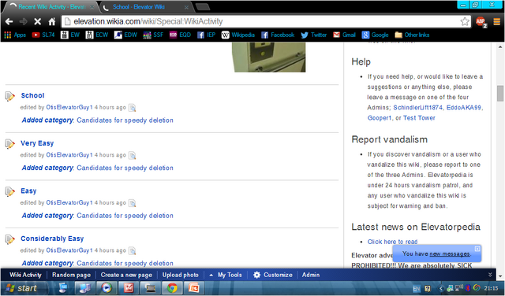The height and width of the screenshot is (296, 505).
Task: Open the Other links bookmark folder
Action: (x=412, y=35)
